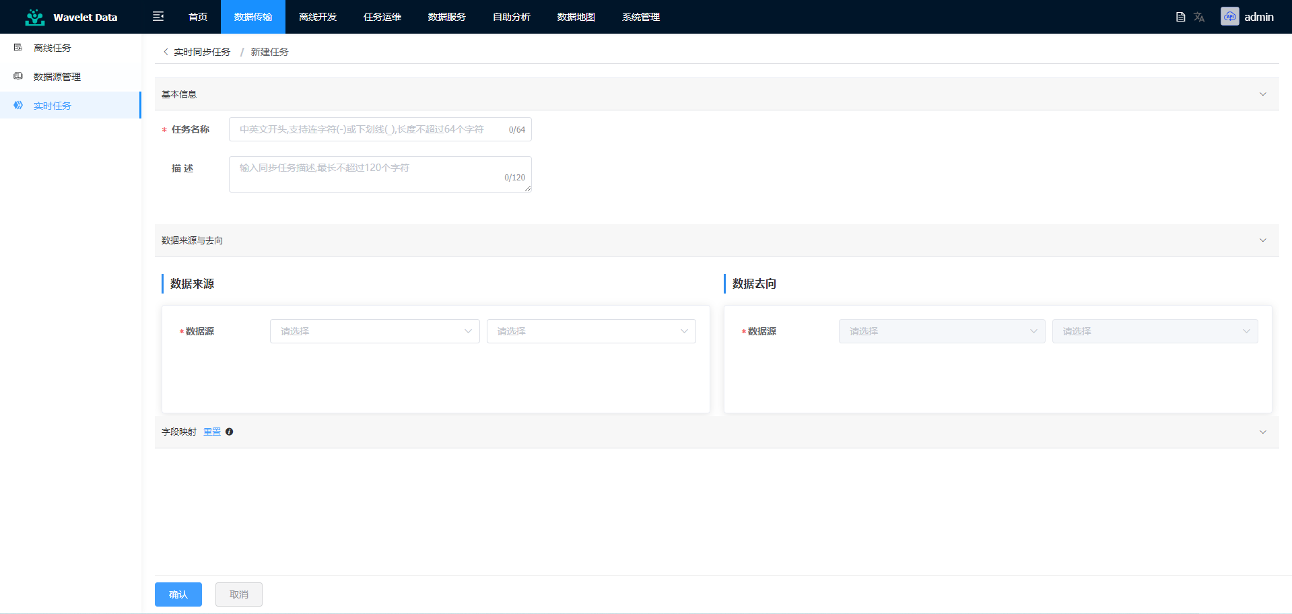Click the 数据来源 heading

click(x=192, y=283)
